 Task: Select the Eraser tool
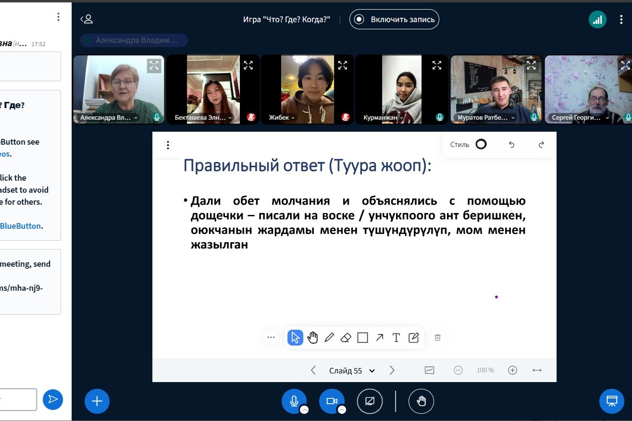tap(346, 338)
